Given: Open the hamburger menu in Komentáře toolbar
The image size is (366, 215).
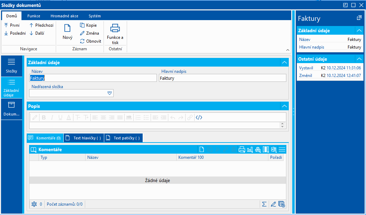Looking at the screenshot, I should point(282,149).
